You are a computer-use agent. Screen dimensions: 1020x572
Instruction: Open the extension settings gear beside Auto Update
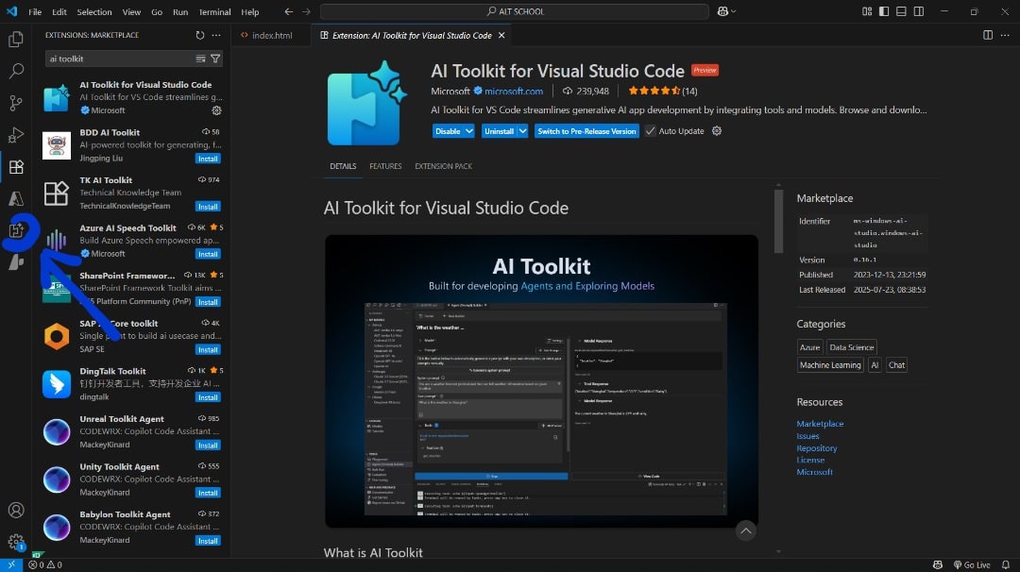pos(716,130)
